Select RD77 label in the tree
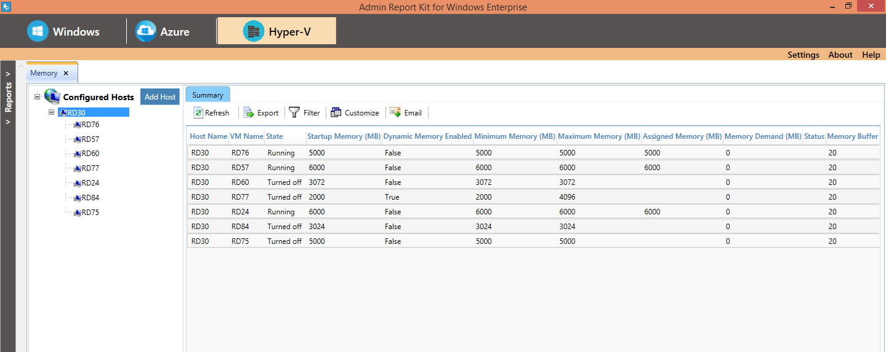 point(91,168)
